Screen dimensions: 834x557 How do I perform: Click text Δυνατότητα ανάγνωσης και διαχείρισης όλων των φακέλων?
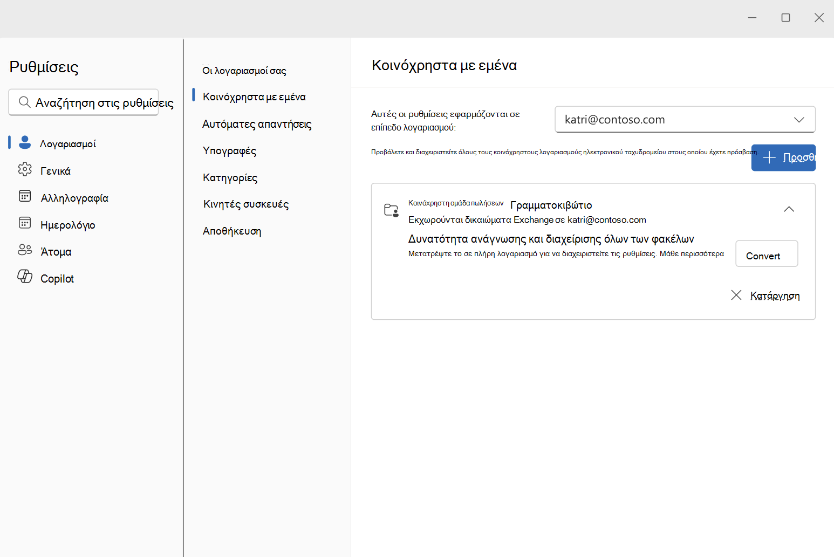tap(551, 239)
